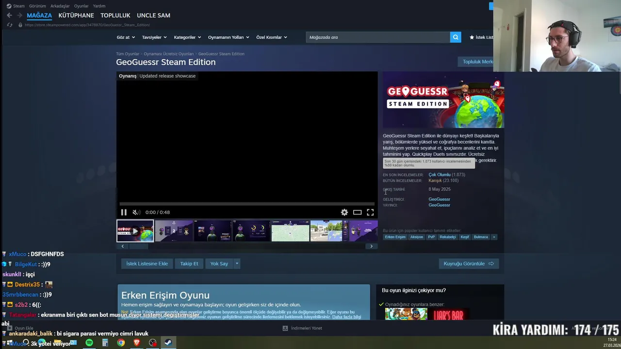This screenshot has width=621, height=349.
Task: Open Spotify from the taskbar
Action: 89,343
